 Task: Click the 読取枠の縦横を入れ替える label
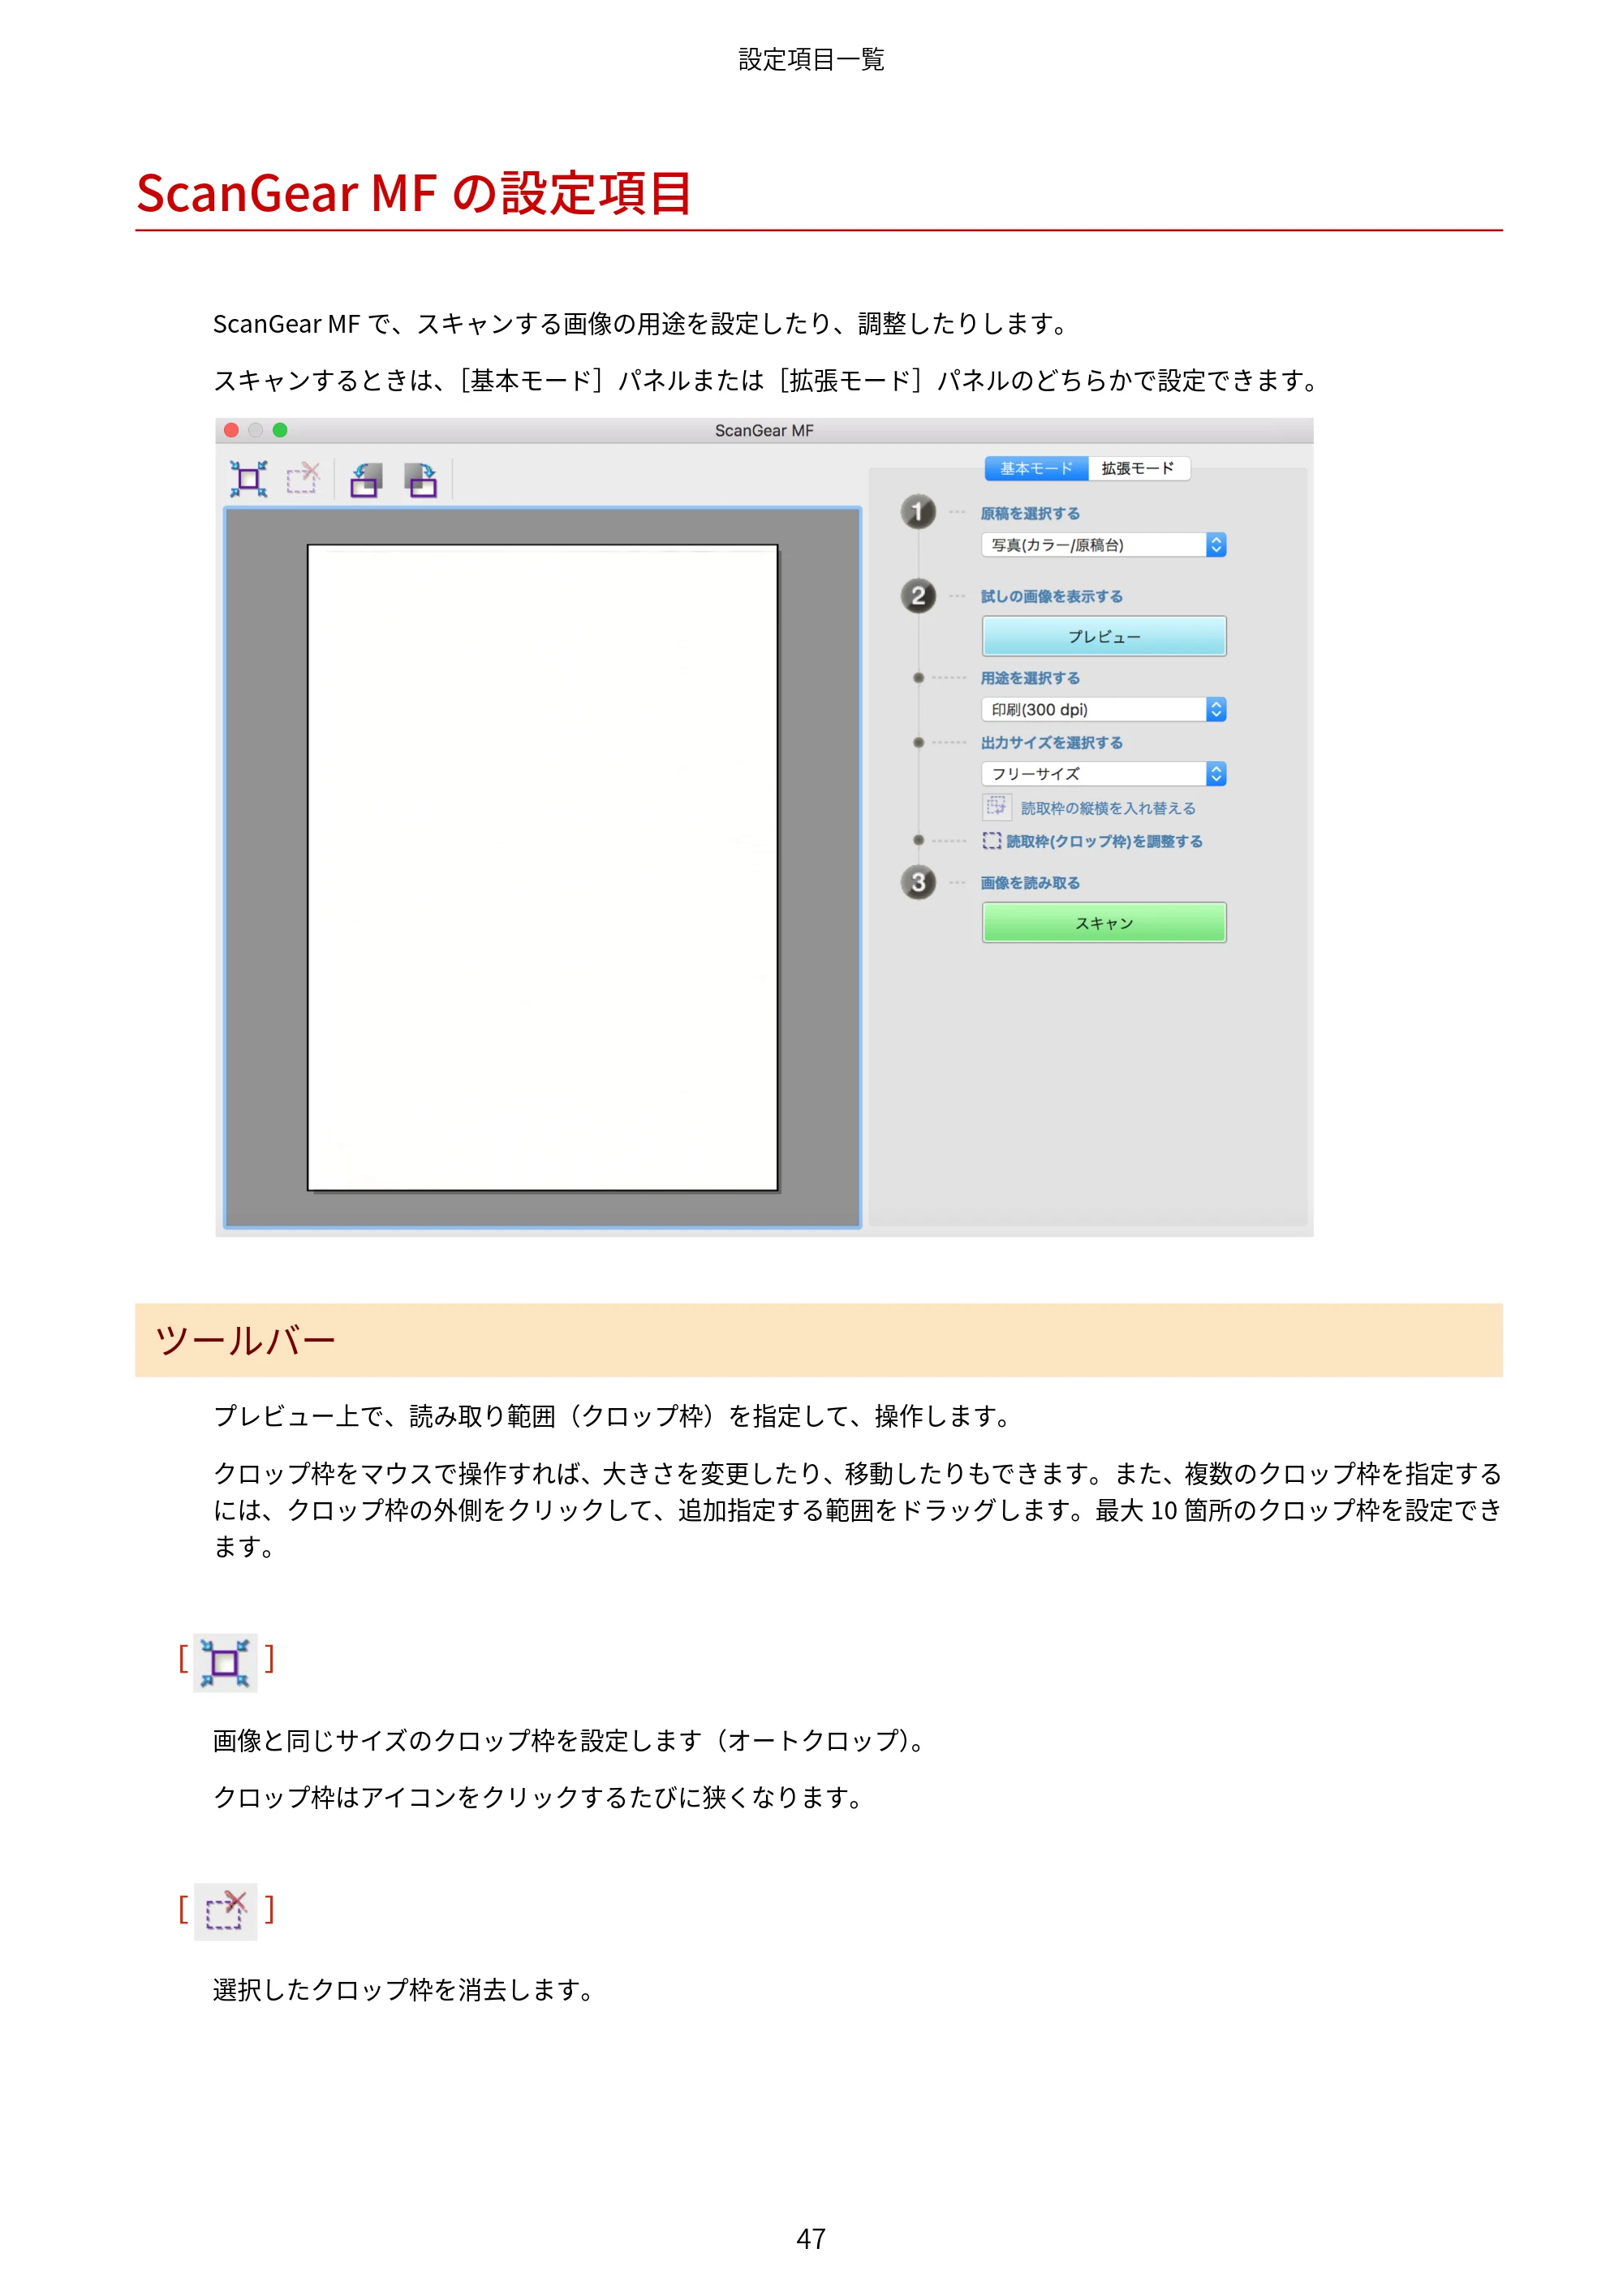click(1108, 808)
